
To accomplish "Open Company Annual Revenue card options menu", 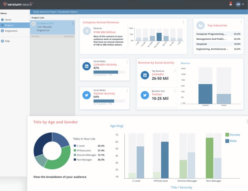I will 184,21.
